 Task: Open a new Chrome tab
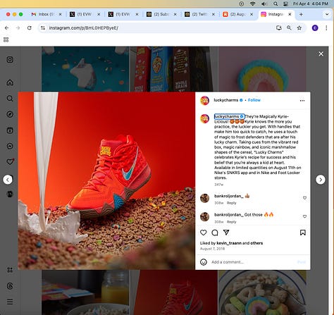coord(301,14)
